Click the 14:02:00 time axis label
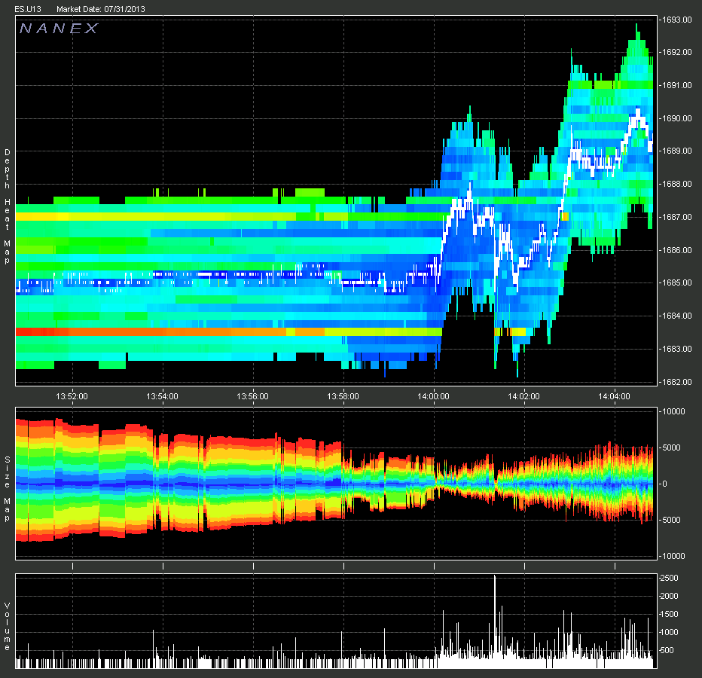Viewport: 702px width, 678px height. click(x=523, y=396)
